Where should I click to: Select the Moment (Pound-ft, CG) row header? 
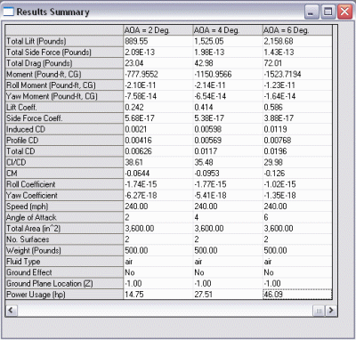tap(64, 74)
